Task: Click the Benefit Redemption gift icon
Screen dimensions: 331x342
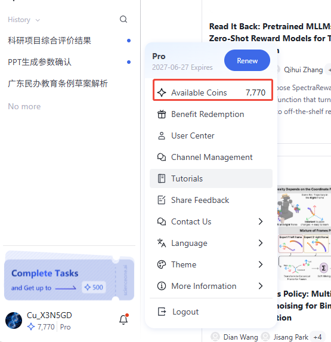Action: pos(162,114)
